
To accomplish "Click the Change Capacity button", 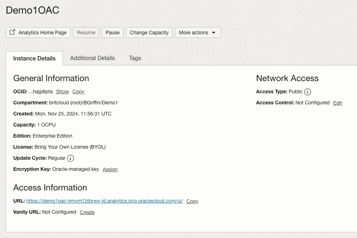I will [x=149, y=33].
